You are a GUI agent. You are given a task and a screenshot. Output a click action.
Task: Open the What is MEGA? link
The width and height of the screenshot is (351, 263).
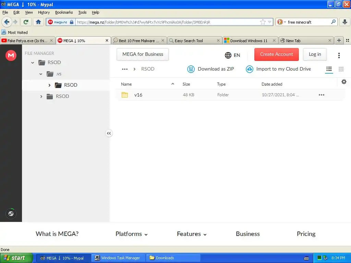[x=57, y=234]
